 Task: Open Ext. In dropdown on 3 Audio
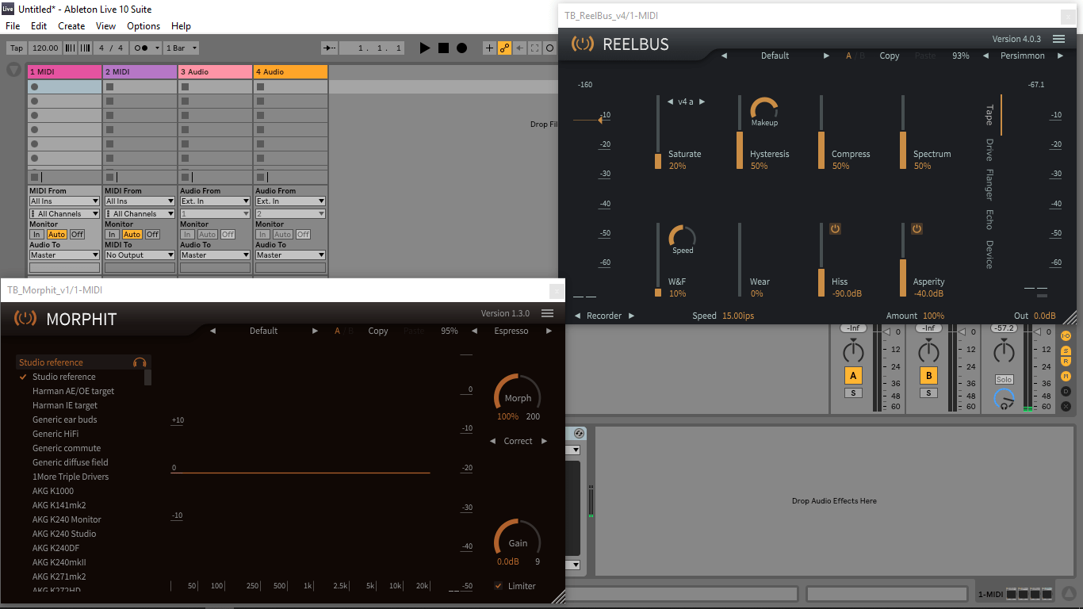tap(215, 201)
